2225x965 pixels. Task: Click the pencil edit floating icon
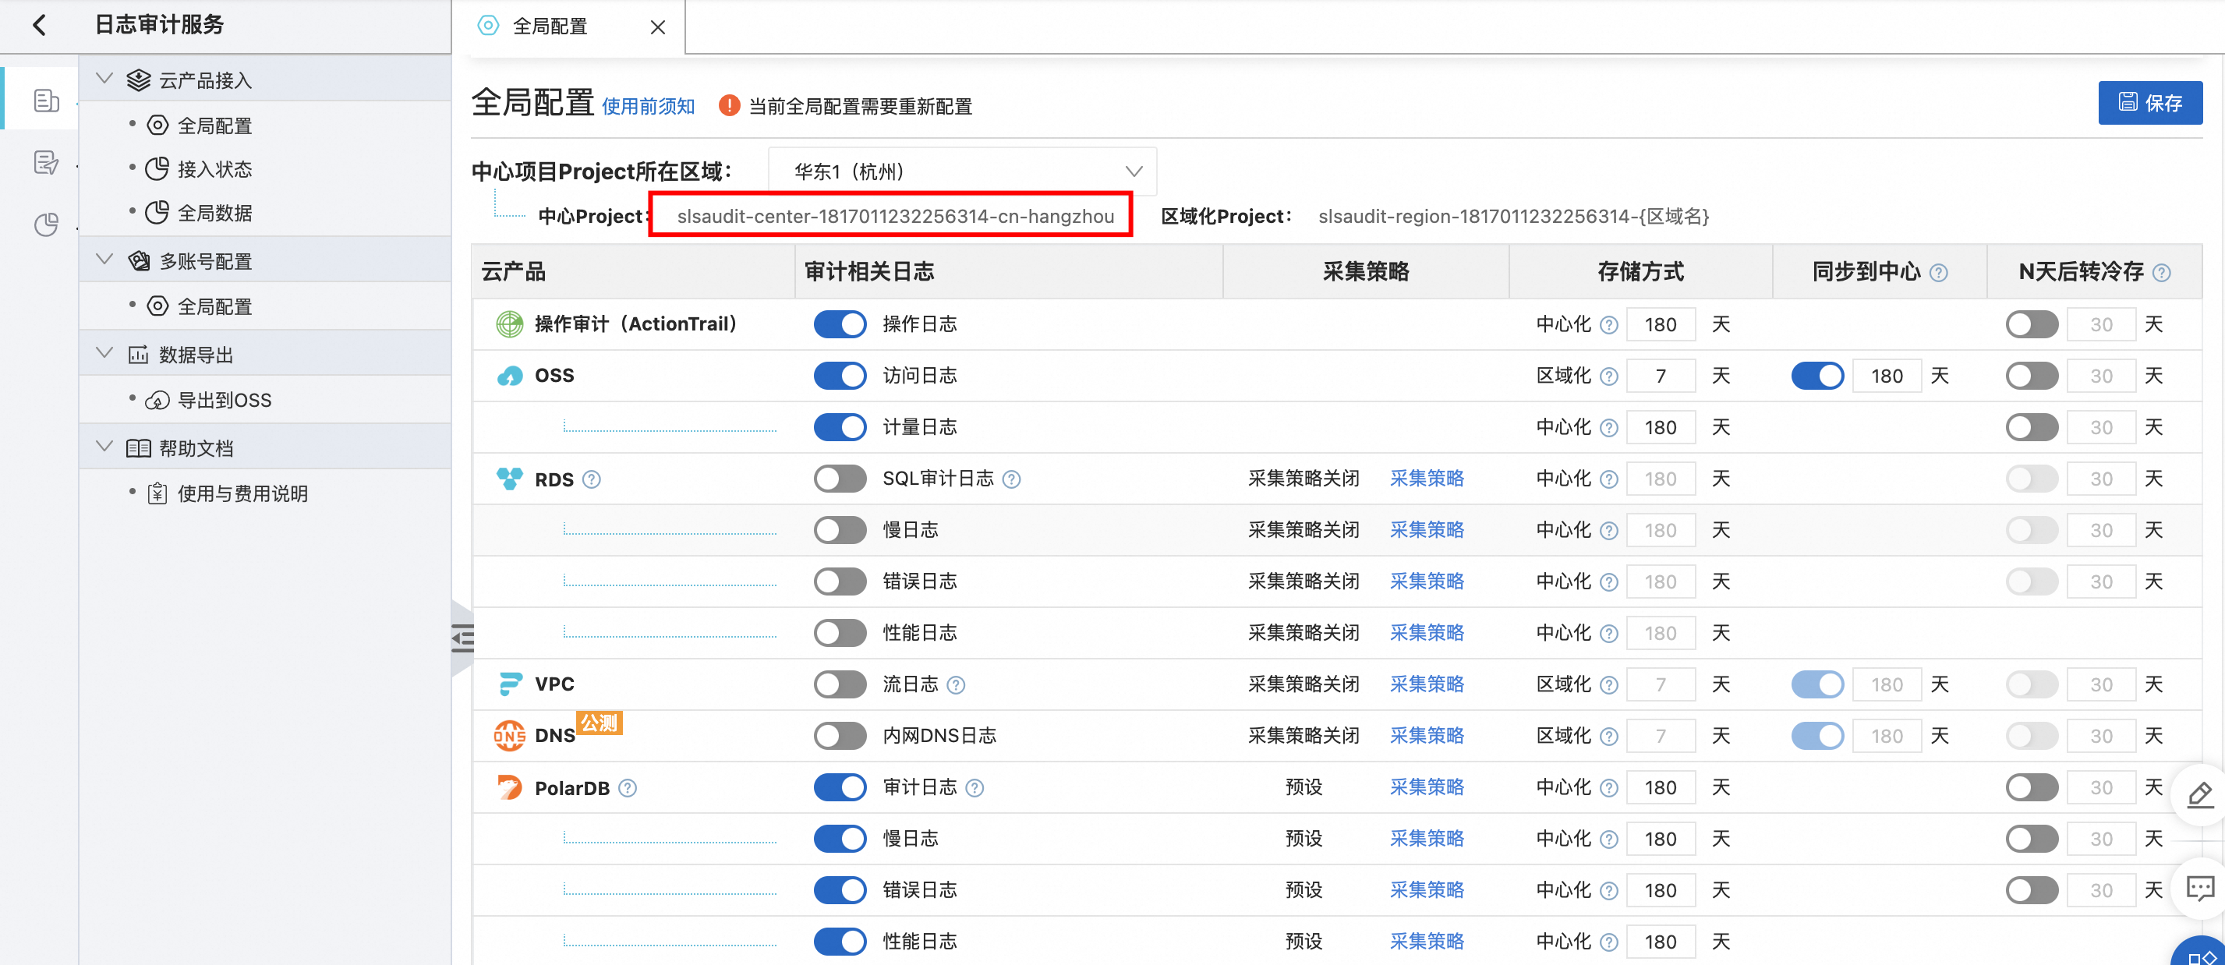pyautogui.click(x=2199, y=794)
